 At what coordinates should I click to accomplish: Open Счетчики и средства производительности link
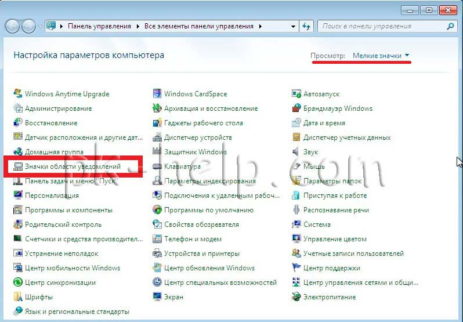(84, 239)
